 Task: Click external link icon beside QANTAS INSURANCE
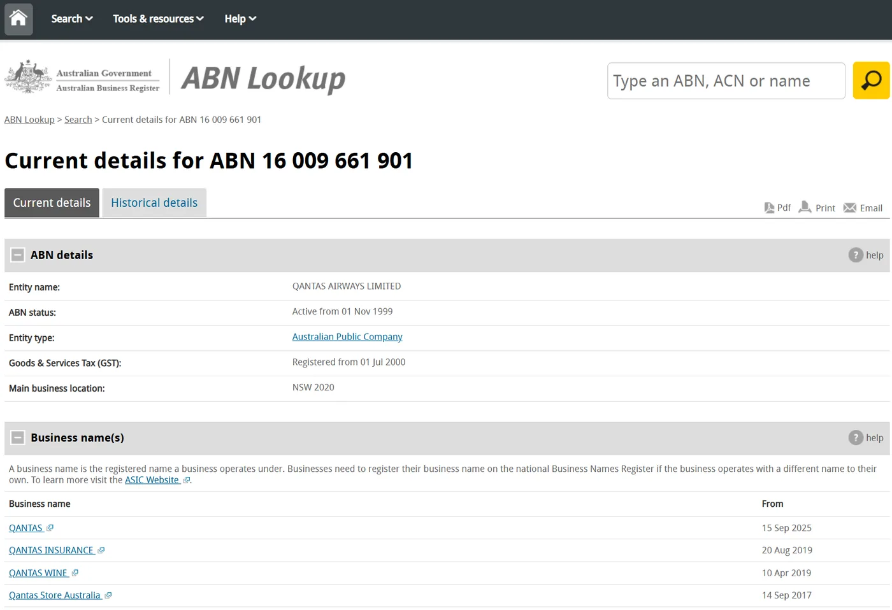[101, 550]
